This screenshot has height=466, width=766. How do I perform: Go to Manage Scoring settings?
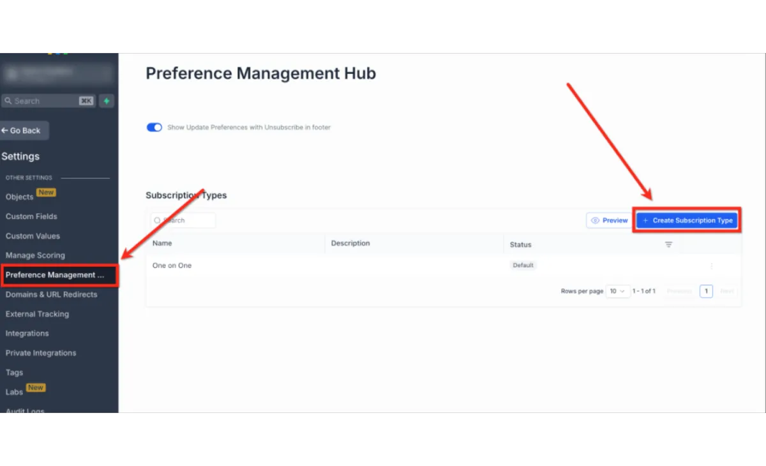pyautogui.click(x=35, y=255)
